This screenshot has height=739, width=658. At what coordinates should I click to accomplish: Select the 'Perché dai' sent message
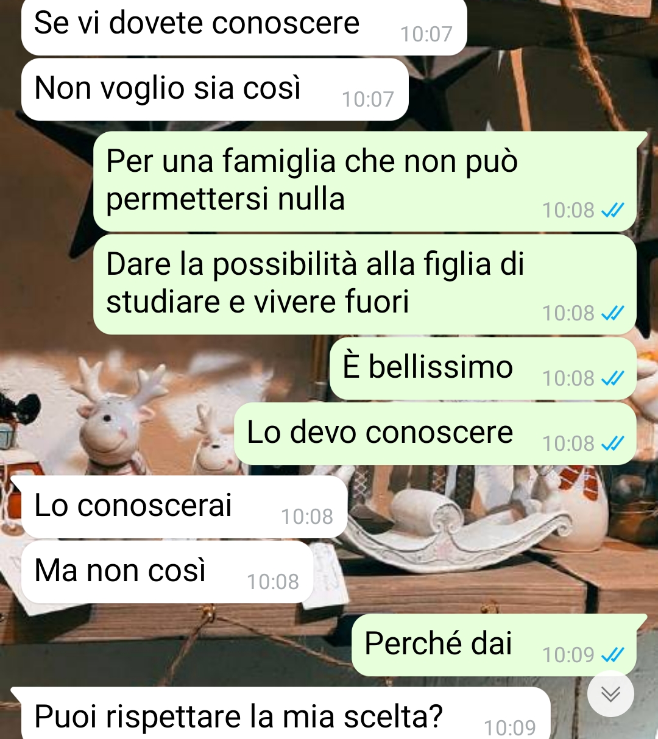[494, 645]
